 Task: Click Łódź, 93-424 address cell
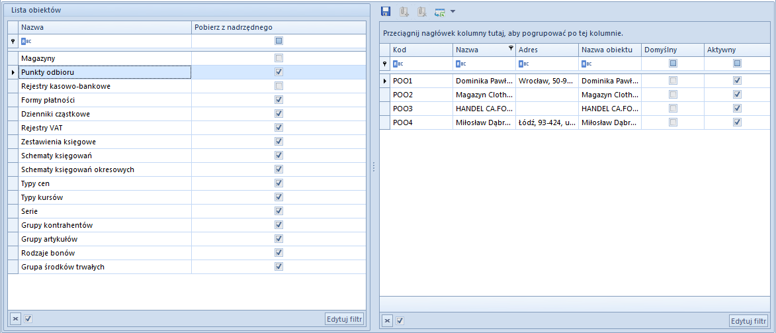[x=547, y=122]
